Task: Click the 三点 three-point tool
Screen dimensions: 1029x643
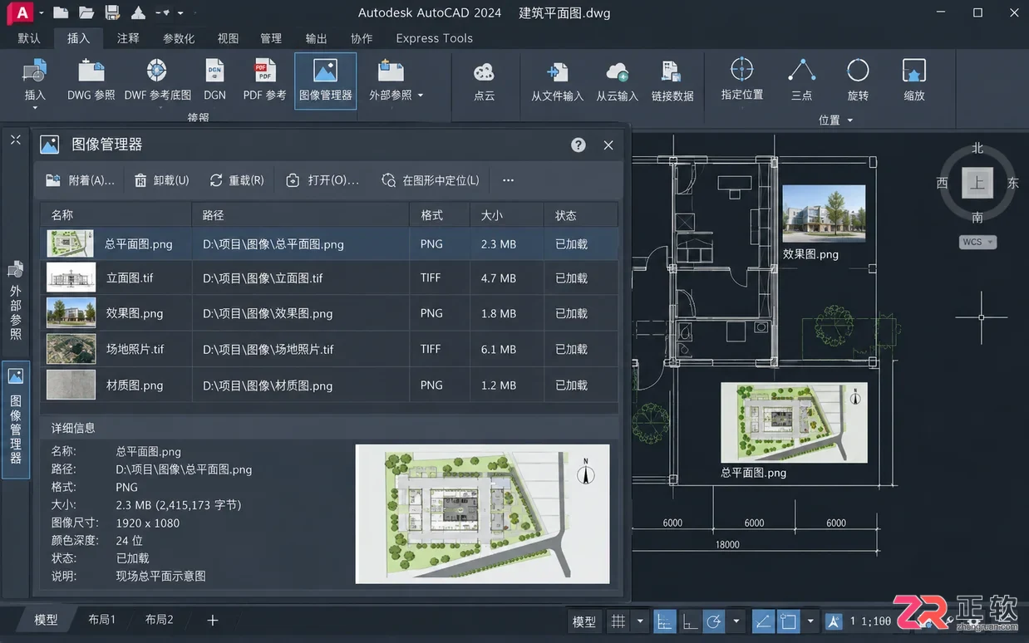Action: point(801,80)
